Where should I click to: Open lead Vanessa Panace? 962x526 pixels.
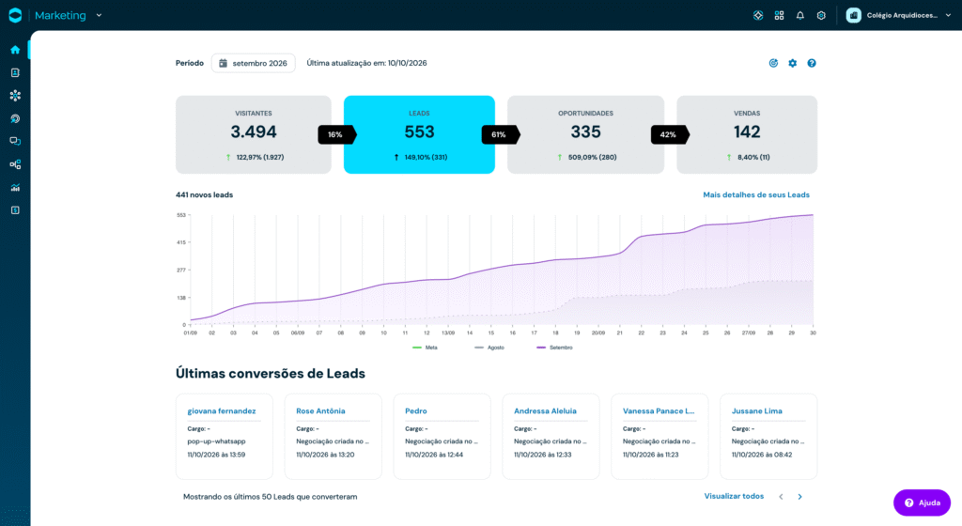click(x=659, y=410)
